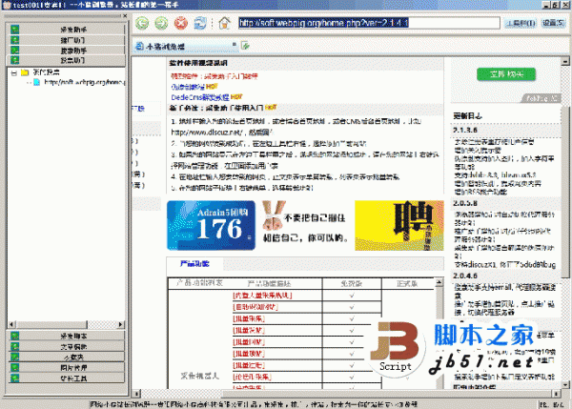This screenshot has height=409, width=572.
Task: Click the green icon beside 站长工具
Action: click(14, 378)
